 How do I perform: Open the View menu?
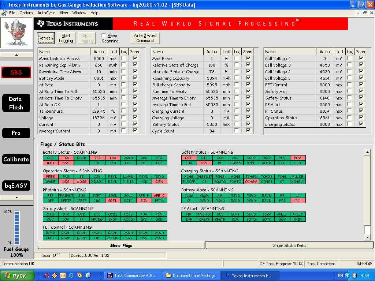pos(64,13)
